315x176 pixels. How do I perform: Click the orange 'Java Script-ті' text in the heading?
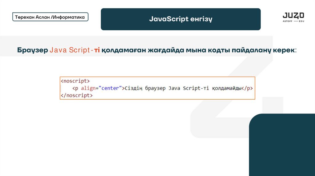coord(74,50)
